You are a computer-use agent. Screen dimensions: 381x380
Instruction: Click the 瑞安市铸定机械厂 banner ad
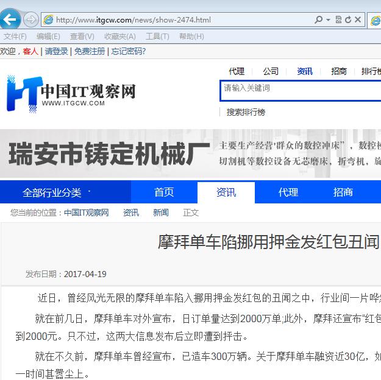click(x=190, y=153)
